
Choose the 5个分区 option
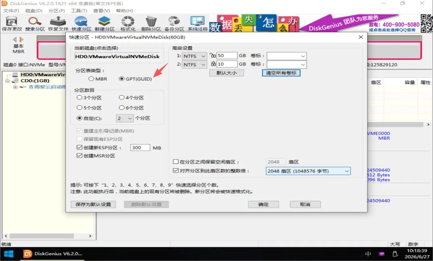click(x=89, y=108)
